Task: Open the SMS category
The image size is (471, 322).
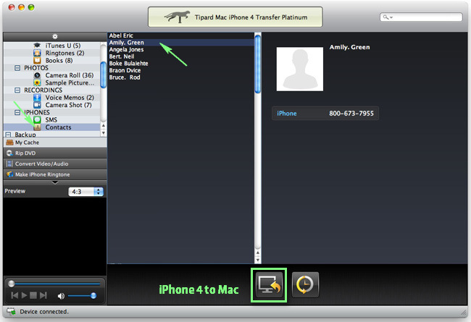Action: coord(51,119)
